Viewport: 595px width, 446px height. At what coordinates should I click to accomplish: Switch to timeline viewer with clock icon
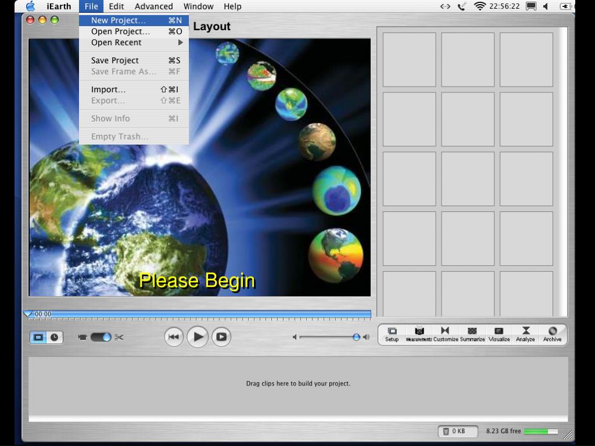(55, 337)
